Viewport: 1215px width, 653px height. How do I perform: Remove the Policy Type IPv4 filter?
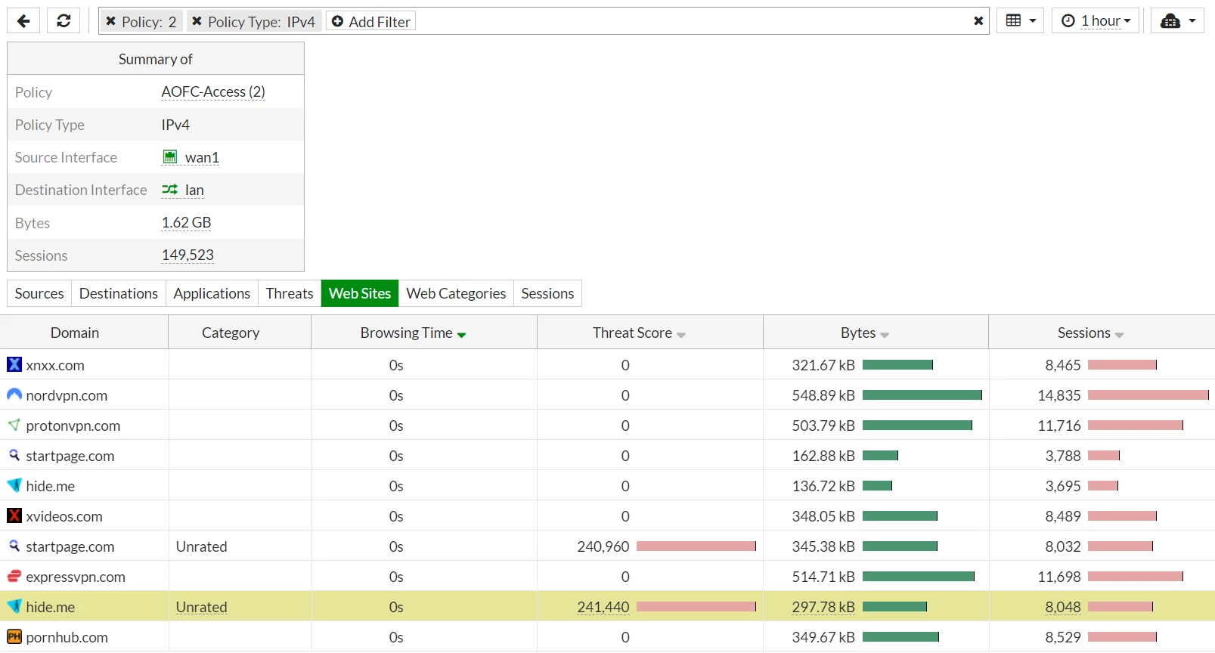coord(197,21)
